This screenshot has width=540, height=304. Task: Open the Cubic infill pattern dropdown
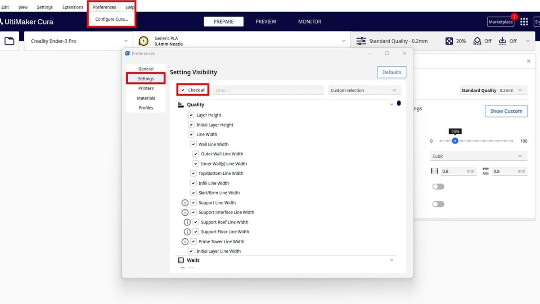point(478,156)
